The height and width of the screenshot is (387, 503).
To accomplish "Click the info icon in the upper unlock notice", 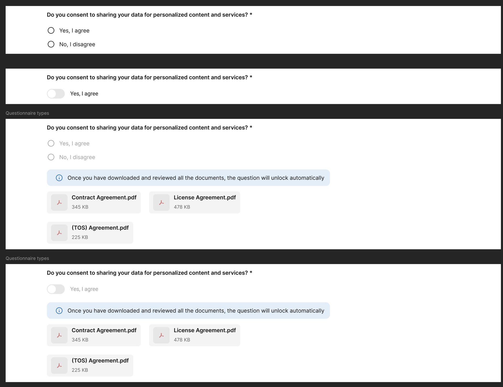I will 59,178.
